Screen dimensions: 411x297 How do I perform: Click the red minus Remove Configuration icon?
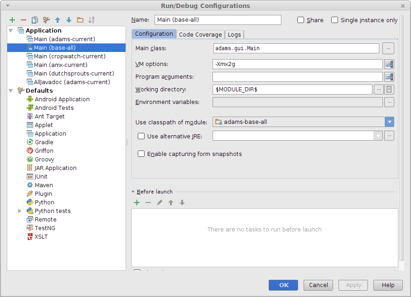pyautogui.click(x=24, y=20)
